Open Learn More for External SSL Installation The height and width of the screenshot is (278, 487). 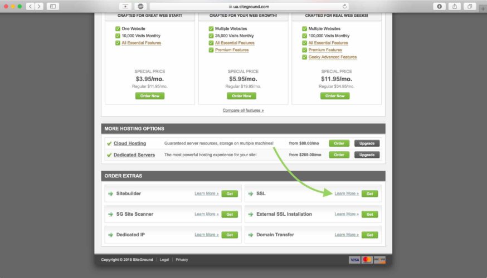click(347, 214)
